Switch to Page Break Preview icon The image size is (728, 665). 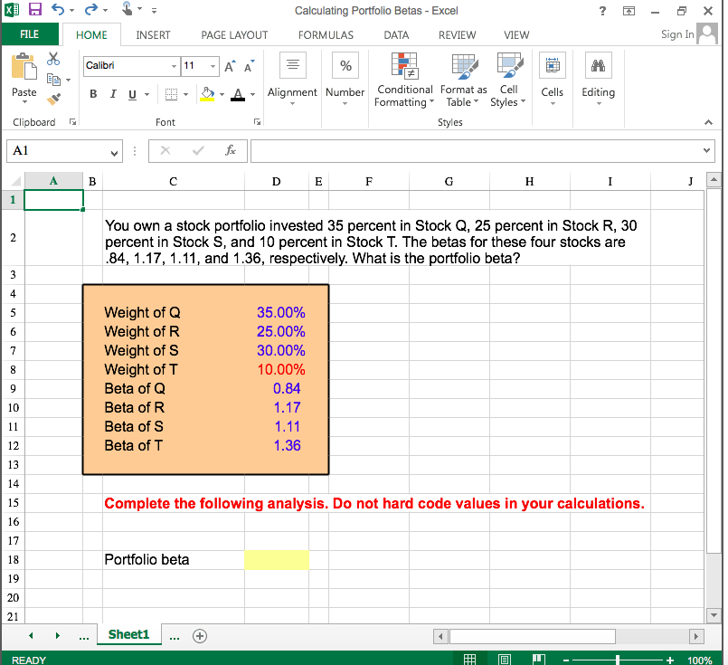(x=539, y=659)
